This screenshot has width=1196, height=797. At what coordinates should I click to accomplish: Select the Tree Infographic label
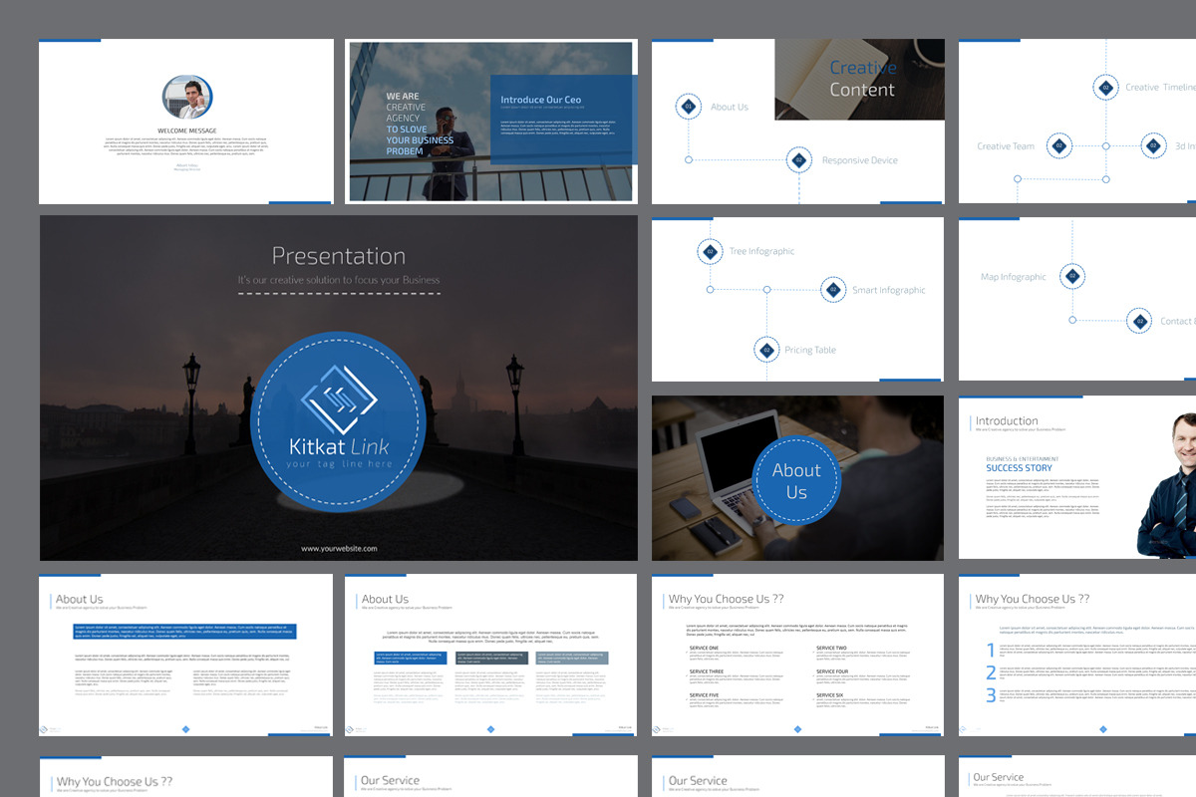(x=761, y=251)
